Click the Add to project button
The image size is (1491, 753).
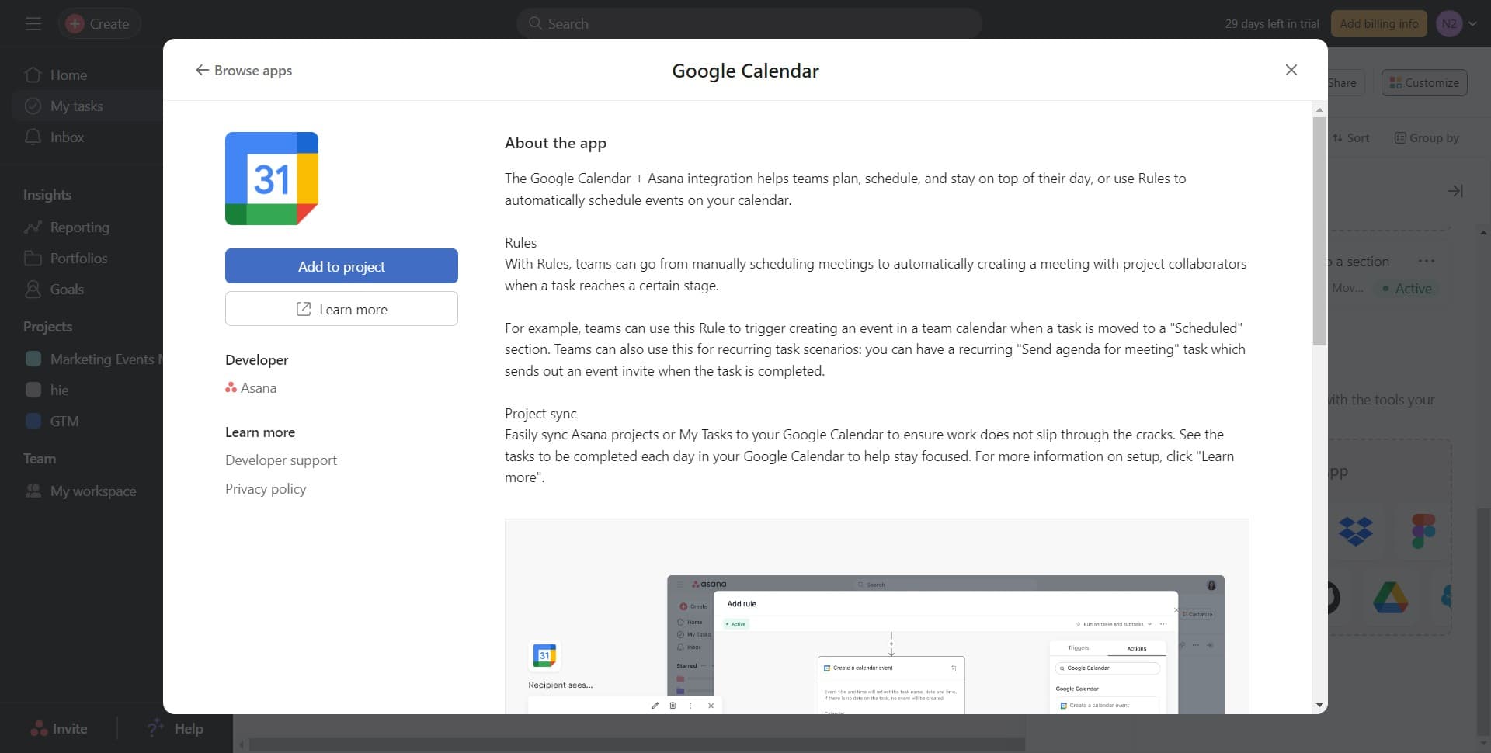341,266
